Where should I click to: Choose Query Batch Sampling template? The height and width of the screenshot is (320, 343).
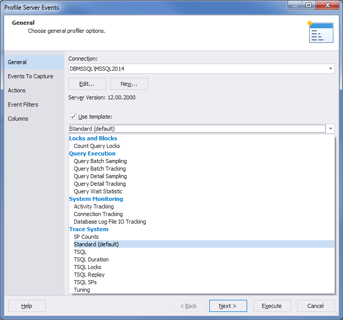[202, 161]
